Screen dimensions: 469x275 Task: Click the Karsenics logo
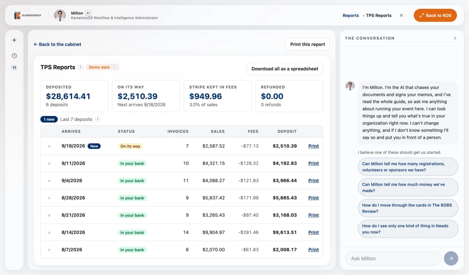coord(27,15)
